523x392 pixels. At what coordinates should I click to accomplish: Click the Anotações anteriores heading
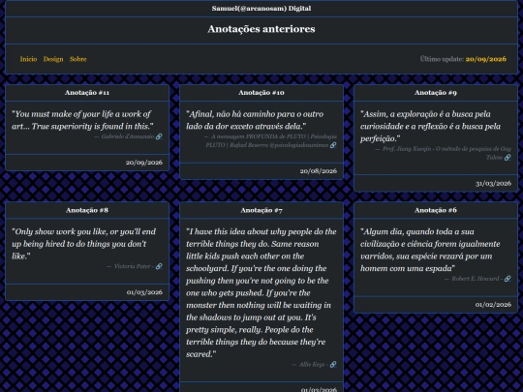coord(261,29)
